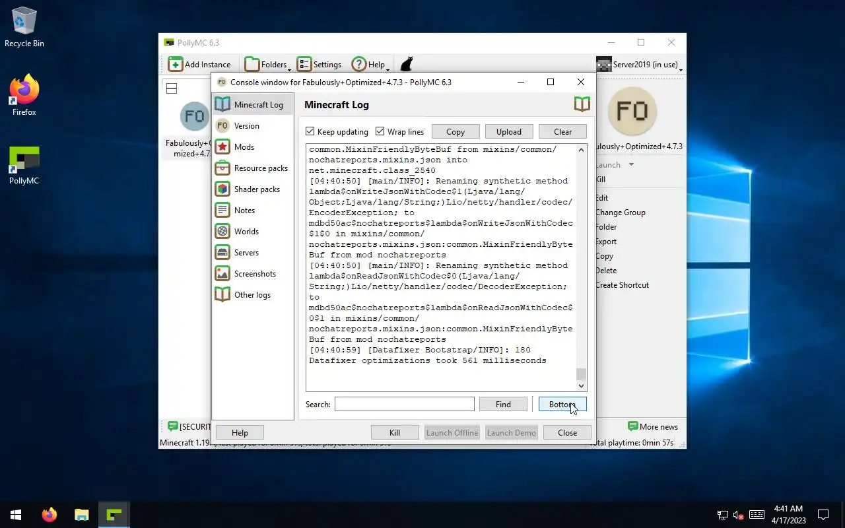Click the open-book icon beside the Minecraft Log heading
845x528 pixels.
[582, 104]
